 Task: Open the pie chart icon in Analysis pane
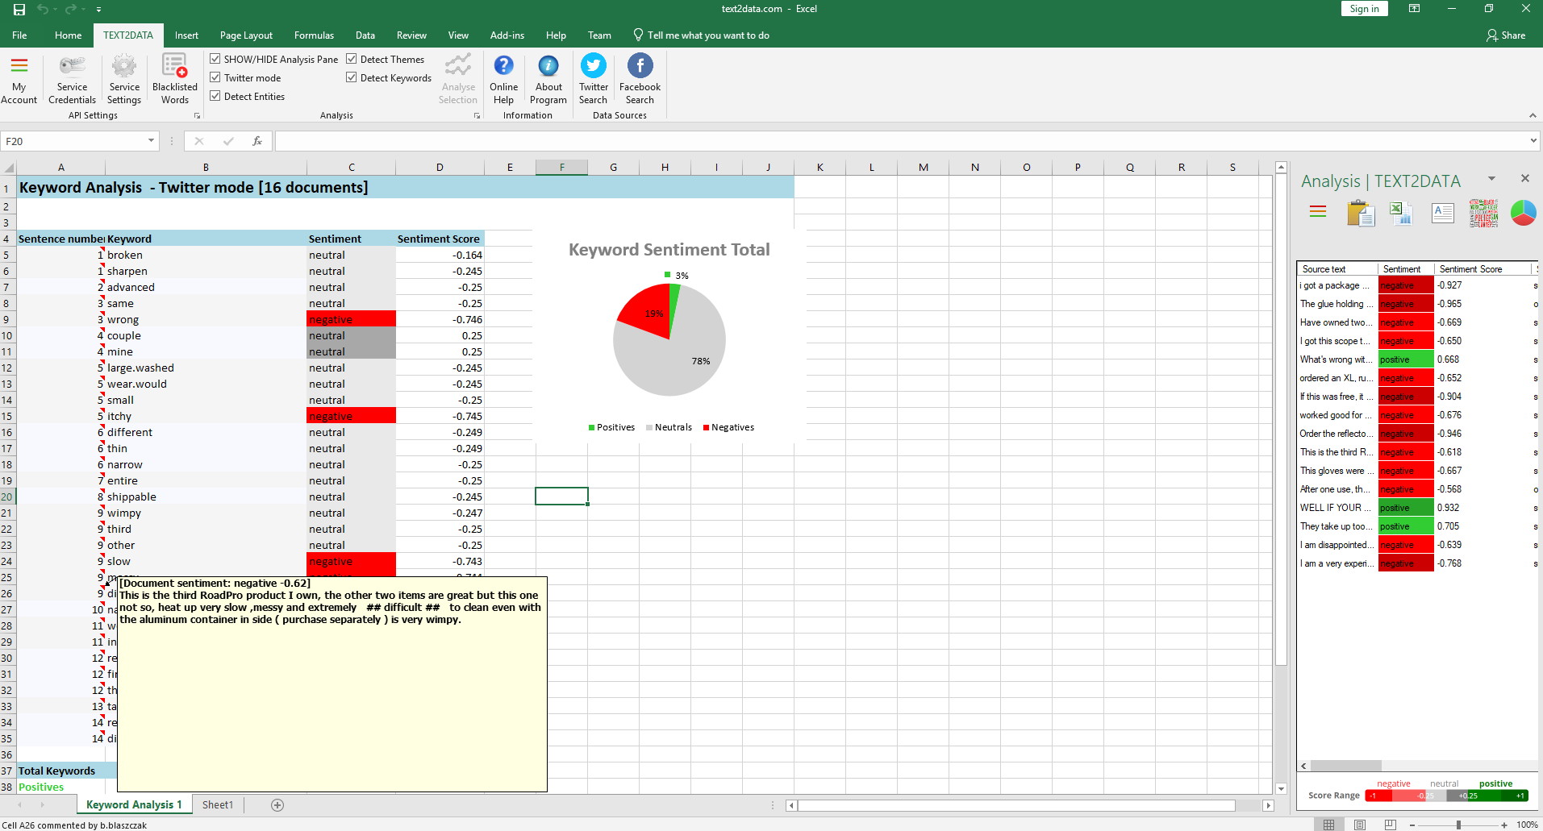(x=1524, y=213)
